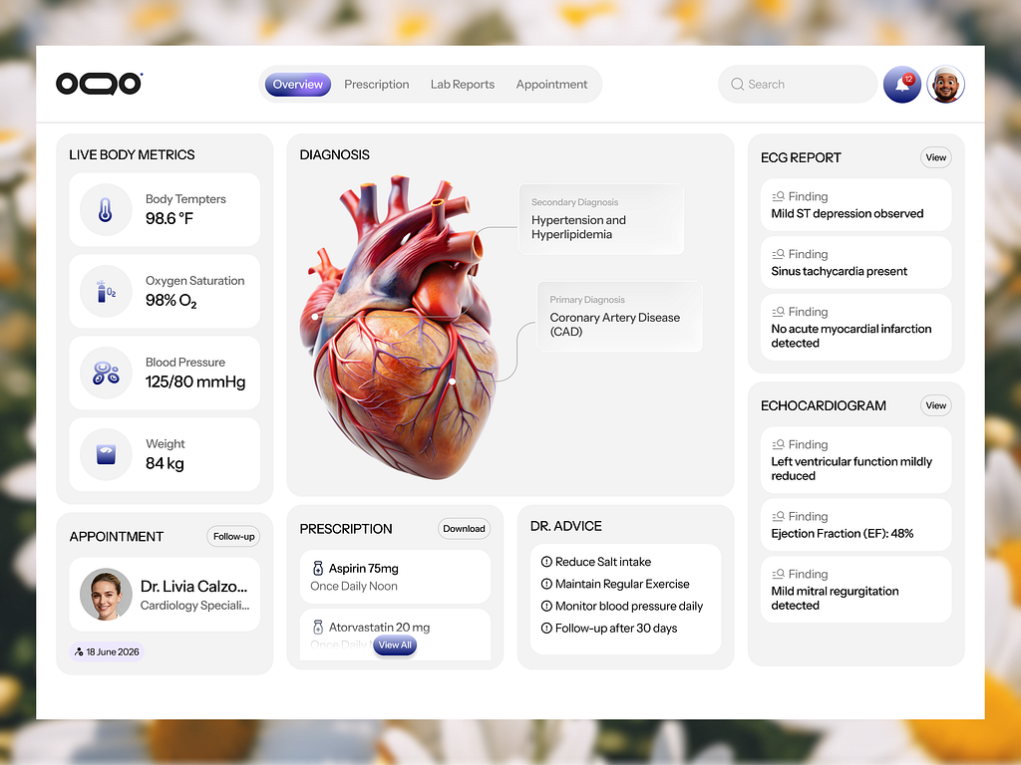The image size is (1021, 765).
Task: Click the Follow-up button in Appointment
Action: pyautogui.click(x=233, y=537)
